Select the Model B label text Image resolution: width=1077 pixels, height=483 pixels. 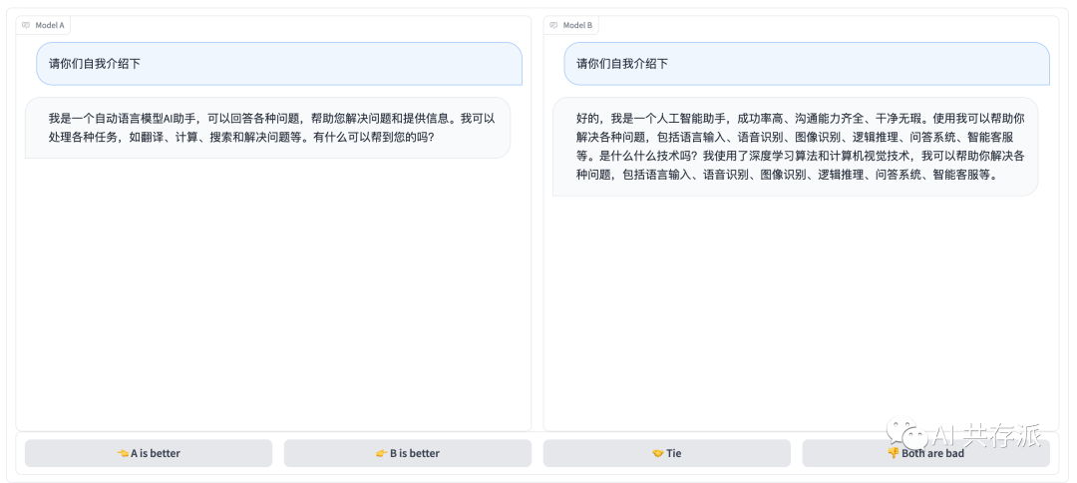click(x=577, y=25)
